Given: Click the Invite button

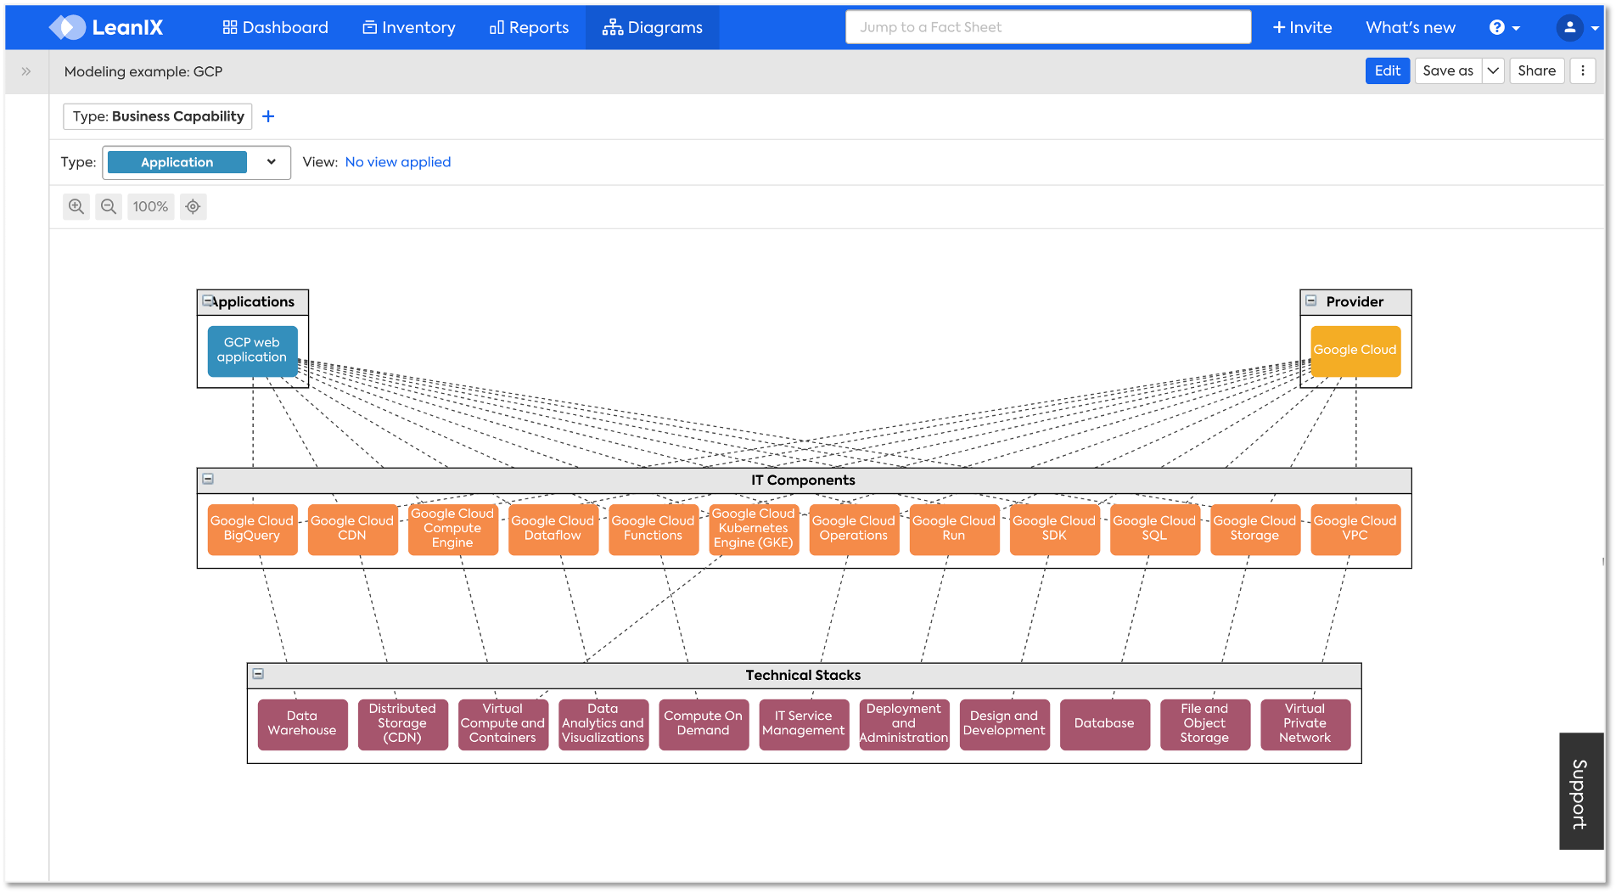Looking at the screenshot, I should [1302, 27].
